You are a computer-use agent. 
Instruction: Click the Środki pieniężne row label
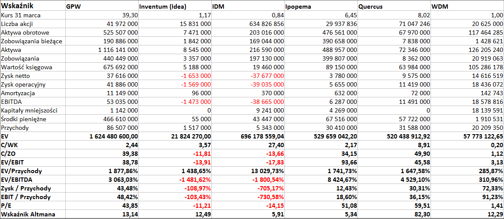23,119
